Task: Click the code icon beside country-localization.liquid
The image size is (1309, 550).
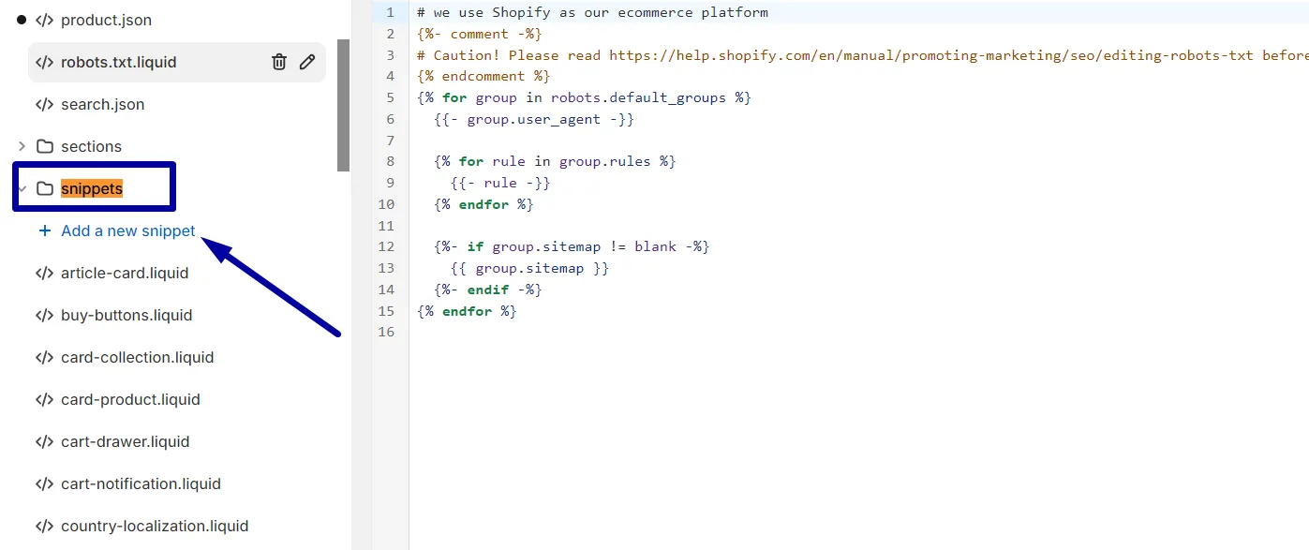Action: (x=44, y=526)
